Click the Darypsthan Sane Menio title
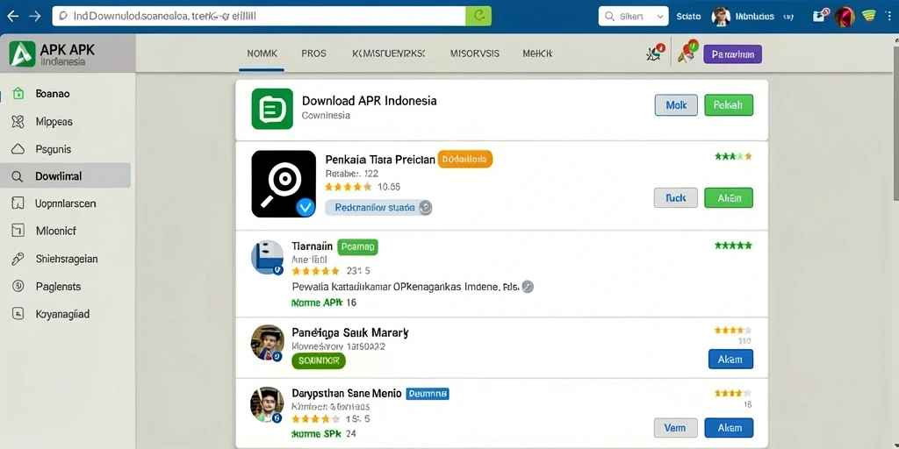 (346, 394)
